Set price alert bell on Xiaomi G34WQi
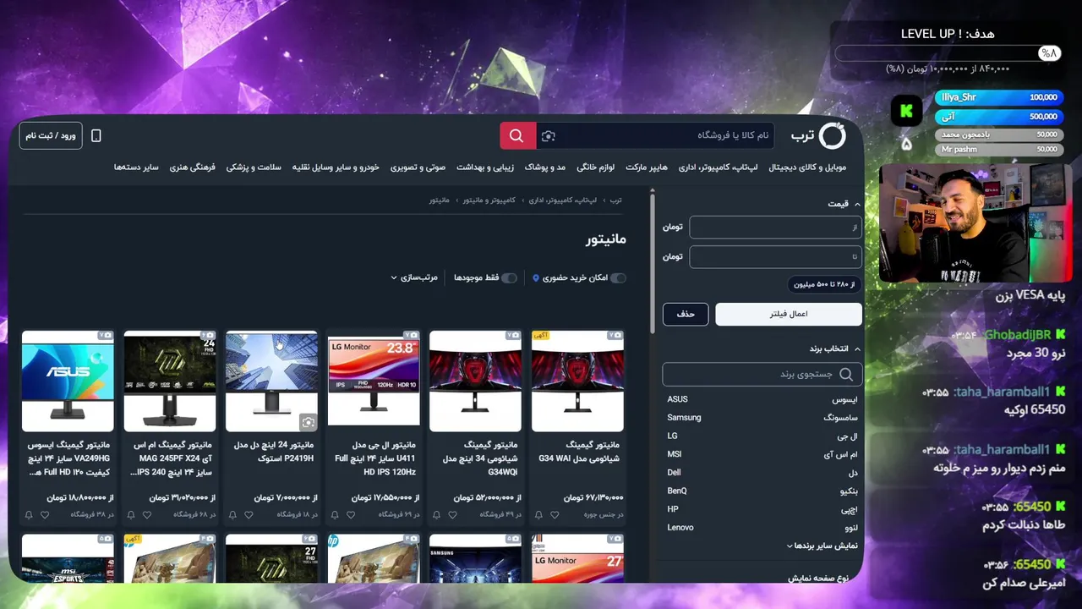This screenshot has height=609, width=1082. pos(436,514)
